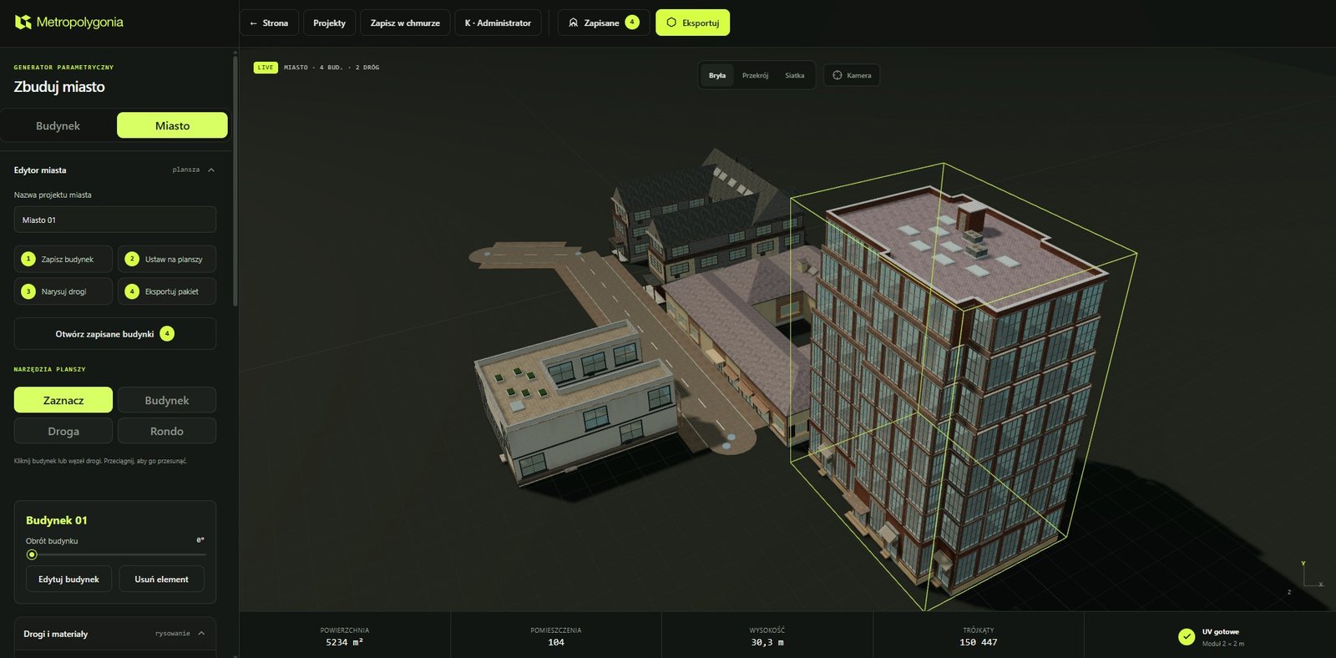Collapse the Drogi i materiały section
The height and width of the screenshot is (658, 1336).
(201, 633)
